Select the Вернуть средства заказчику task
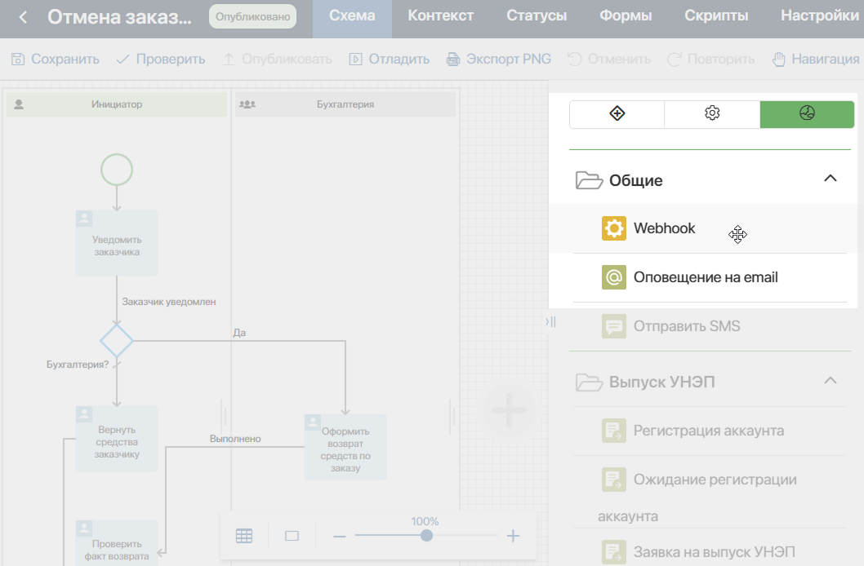864x566 pixels. click(117, 439)
